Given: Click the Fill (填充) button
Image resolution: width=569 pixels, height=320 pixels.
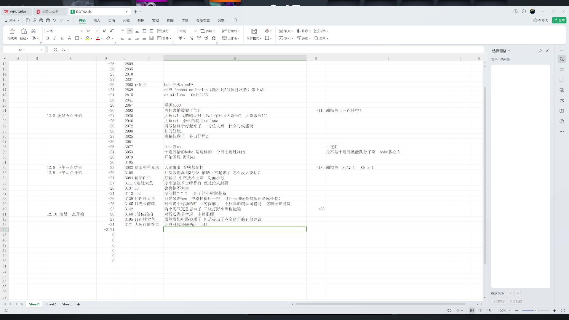Looking at the screenshot, I should coord(286,31).
